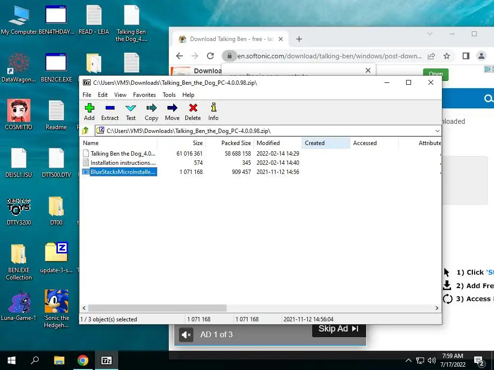
Task: Sort files by Accessed column
Action: click(x=374, y=143)
